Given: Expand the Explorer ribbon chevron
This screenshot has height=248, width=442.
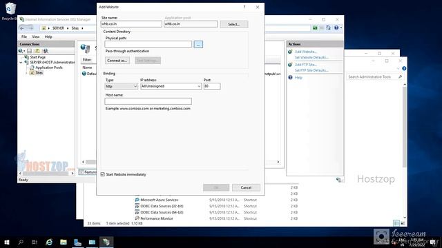Looking at the screenshot, I should tap(398, 68).
